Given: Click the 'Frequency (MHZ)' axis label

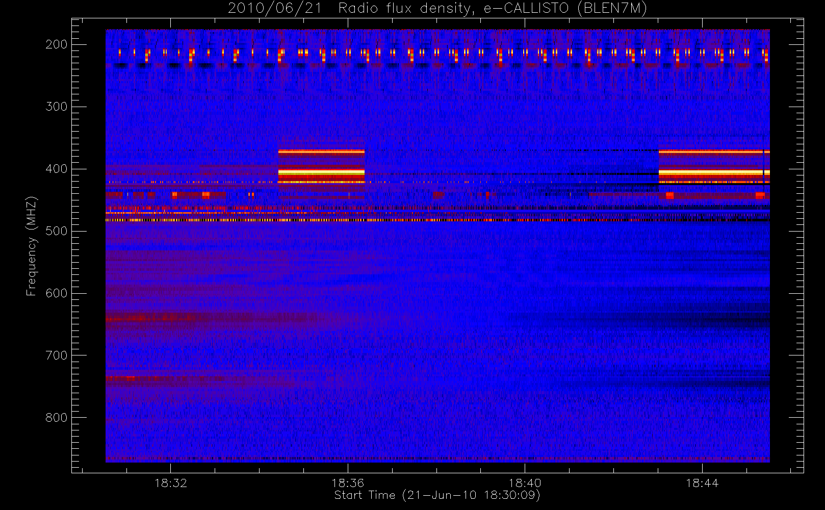Looking at the screenshot, I should coord(32,246).
